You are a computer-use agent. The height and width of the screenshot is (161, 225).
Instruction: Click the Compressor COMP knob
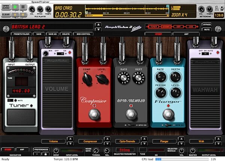(87, 79)
